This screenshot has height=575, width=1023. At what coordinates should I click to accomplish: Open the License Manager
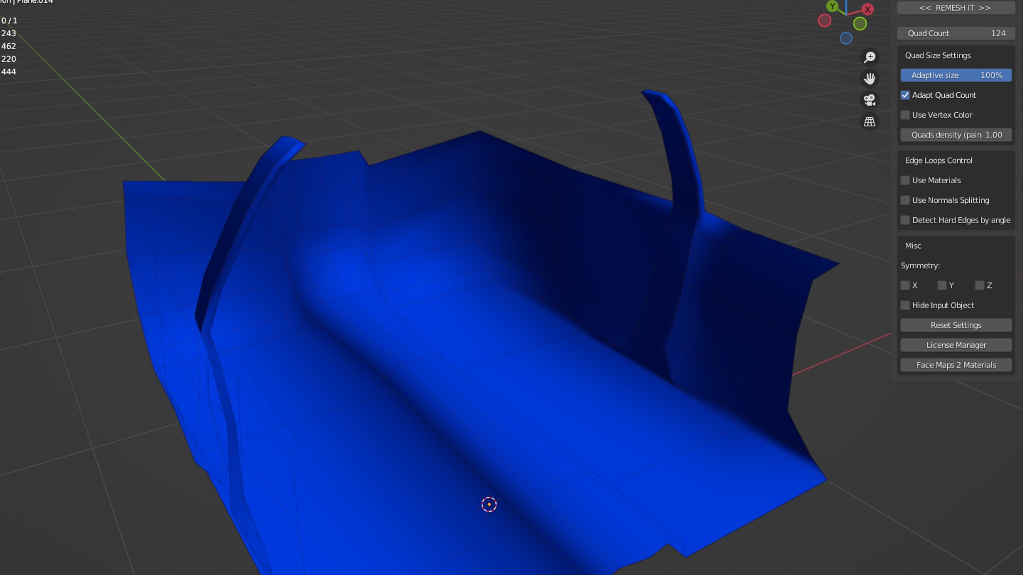click(956, 346)
